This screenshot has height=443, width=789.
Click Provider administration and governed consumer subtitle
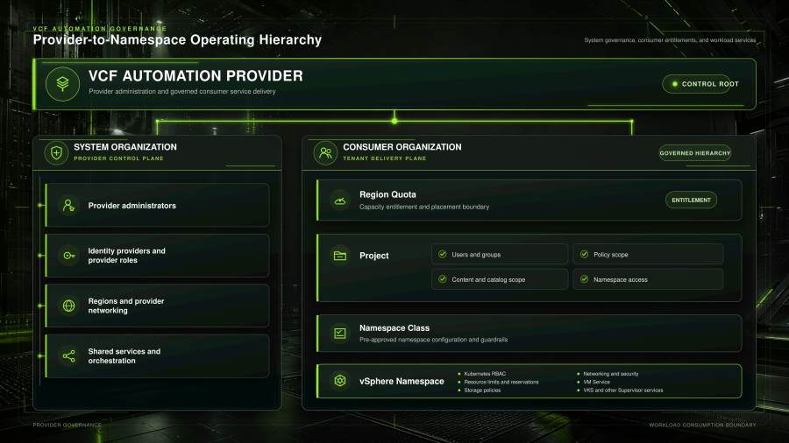(x=182, y=91)
